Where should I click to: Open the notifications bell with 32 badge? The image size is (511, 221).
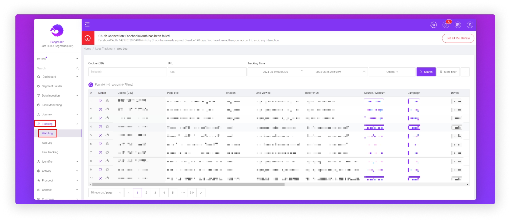click(x=446, y=25)
